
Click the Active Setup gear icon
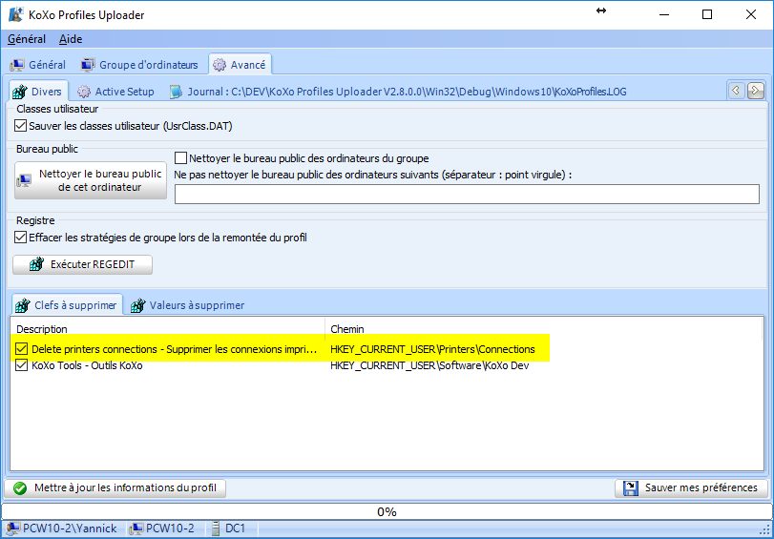point(84,92)
